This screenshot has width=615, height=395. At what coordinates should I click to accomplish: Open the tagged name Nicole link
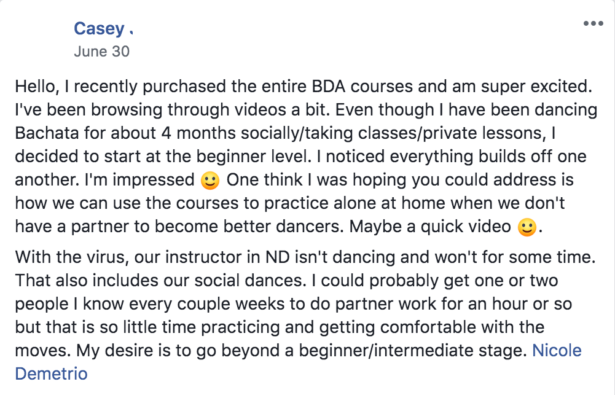point(557,351)
